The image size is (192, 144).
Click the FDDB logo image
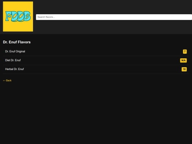[18, 16]
